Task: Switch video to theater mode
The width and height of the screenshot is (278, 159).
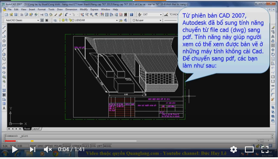Action: [x=249, y=149]
